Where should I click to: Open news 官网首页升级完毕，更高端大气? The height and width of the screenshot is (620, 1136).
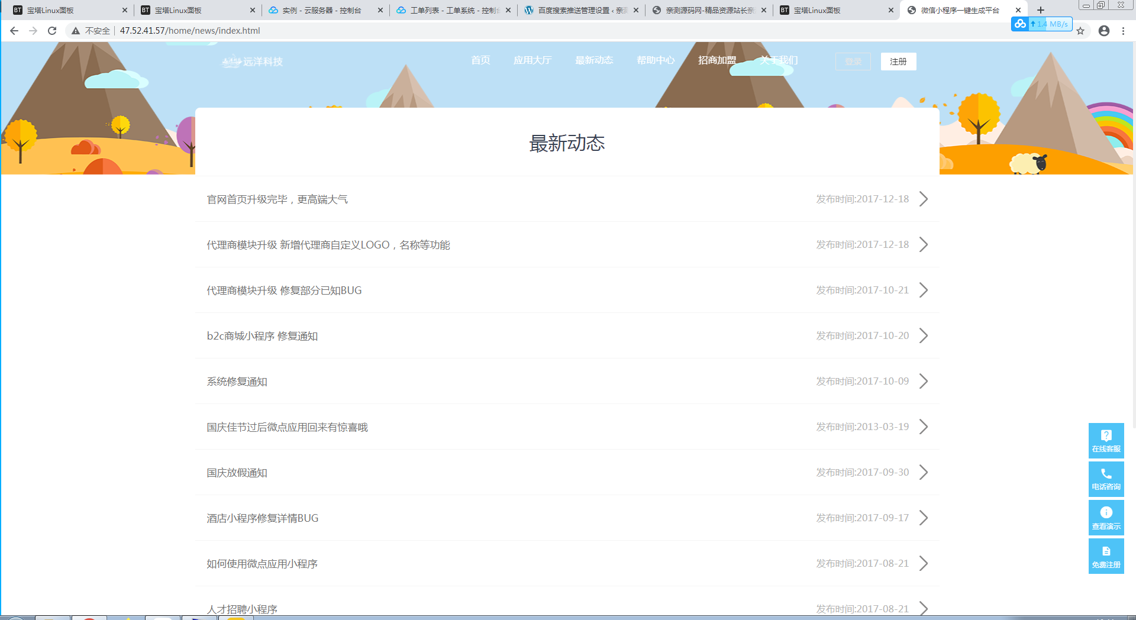277,199
